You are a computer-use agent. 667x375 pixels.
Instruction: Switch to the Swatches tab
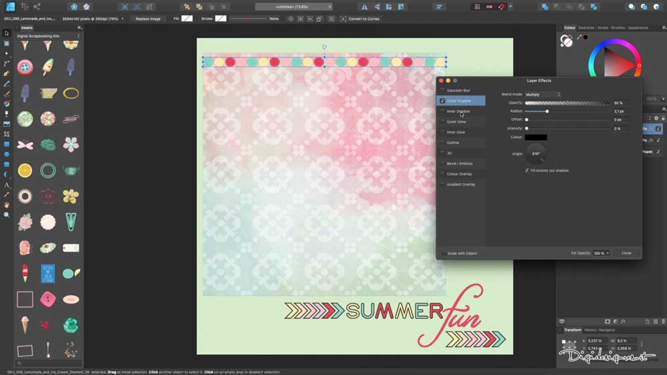point(586,27)
